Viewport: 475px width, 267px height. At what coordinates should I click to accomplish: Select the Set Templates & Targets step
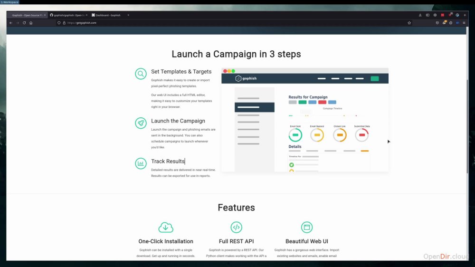(181, 72)
